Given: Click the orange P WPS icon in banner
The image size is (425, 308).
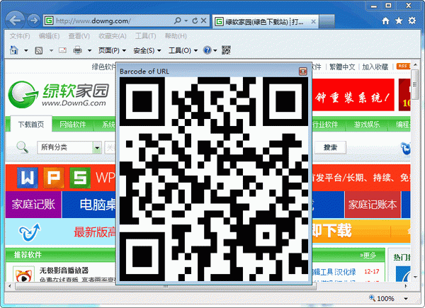Looking at the screenshot, I should (x=54, y=178).
